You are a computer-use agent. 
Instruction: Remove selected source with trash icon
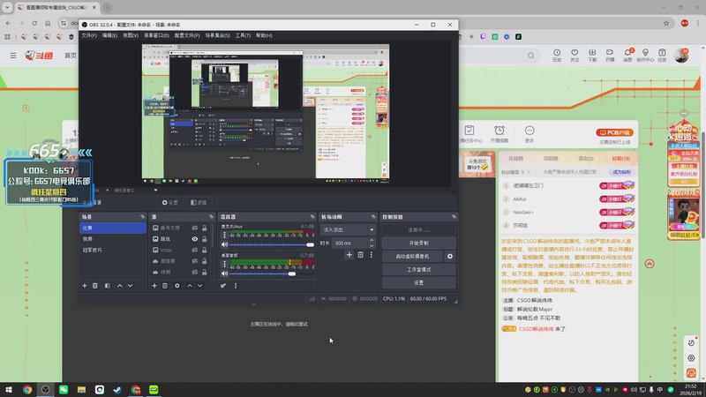click(x=165, y=286)
